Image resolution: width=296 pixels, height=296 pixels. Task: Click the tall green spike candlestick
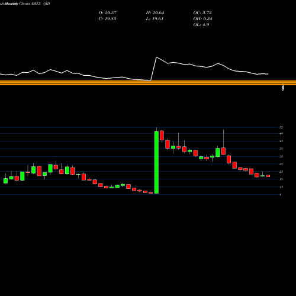156,162
